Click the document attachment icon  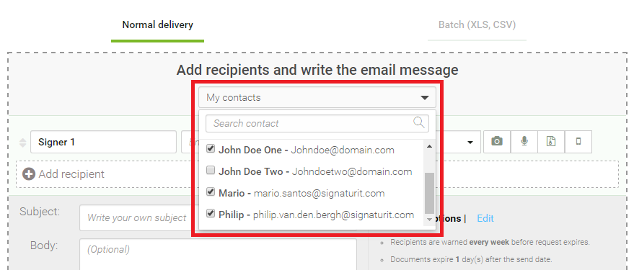(551, 142)
